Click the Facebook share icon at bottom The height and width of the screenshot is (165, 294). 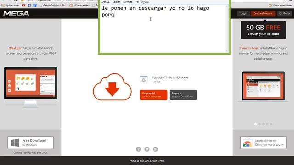coord(138,149)
